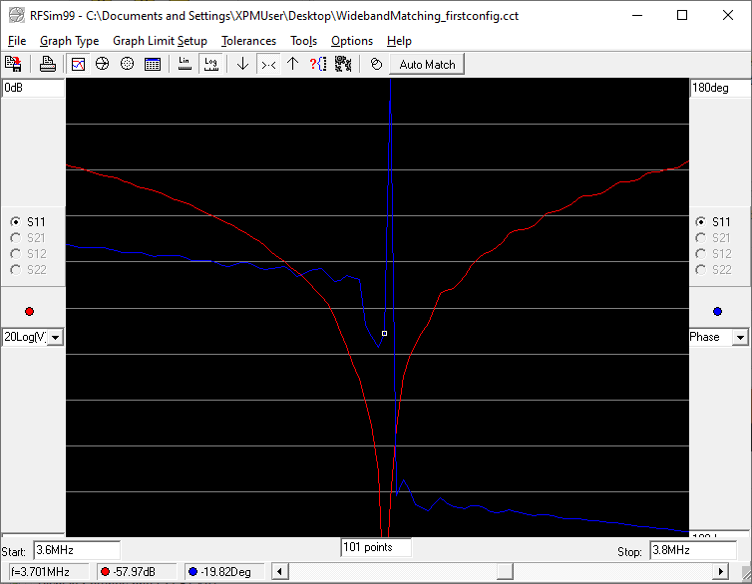This screenshot has height=584, width=752.
Task: Click the 101 points button
Action: [376, 547]
